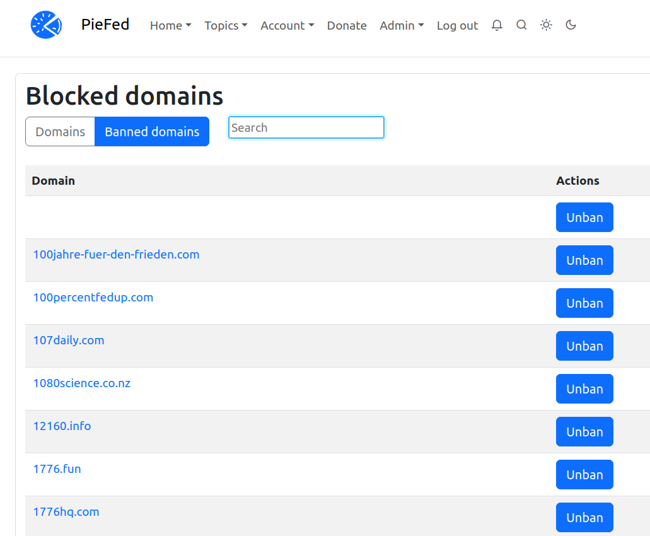Open the Account dropdown menu
The height and width of the screenshot is (536, 650).
[287, 26]
